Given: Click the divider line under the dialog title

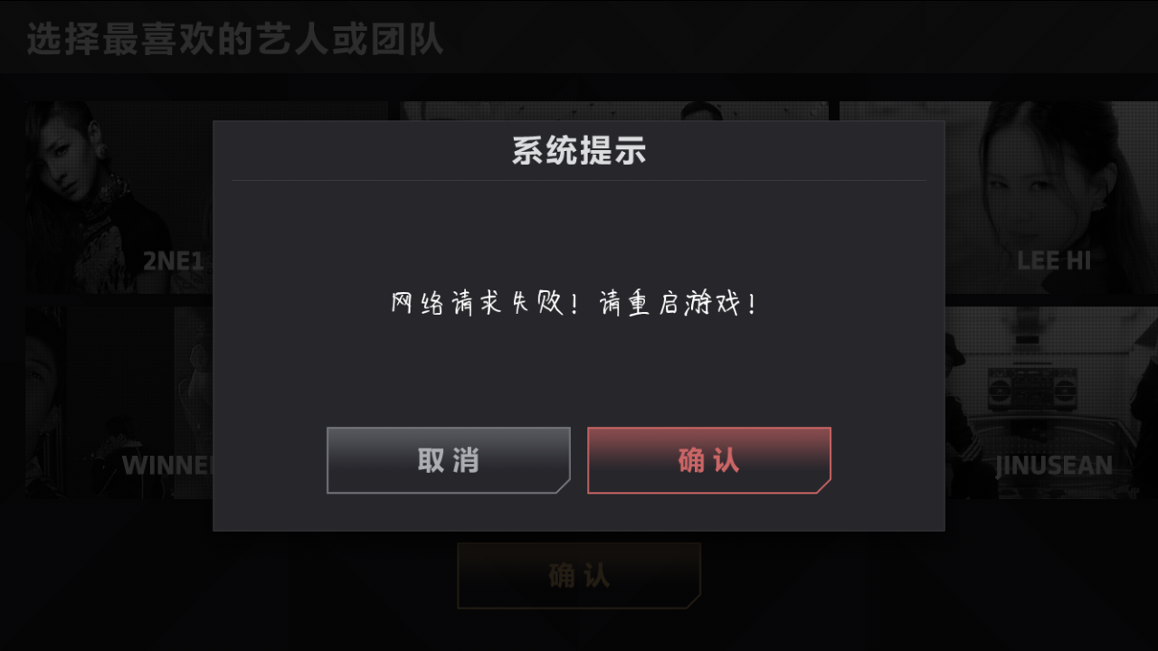Looking at the screenshot, I should pyautogui.click(x=579, y=180).
